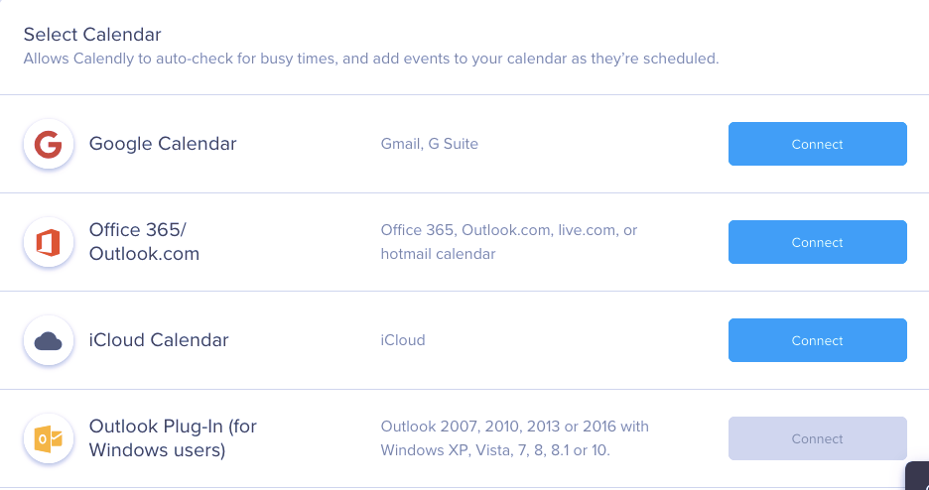Click the Google 'G' logo icon
This screenshot has height=490, width=929.
(x=48, y=144)
